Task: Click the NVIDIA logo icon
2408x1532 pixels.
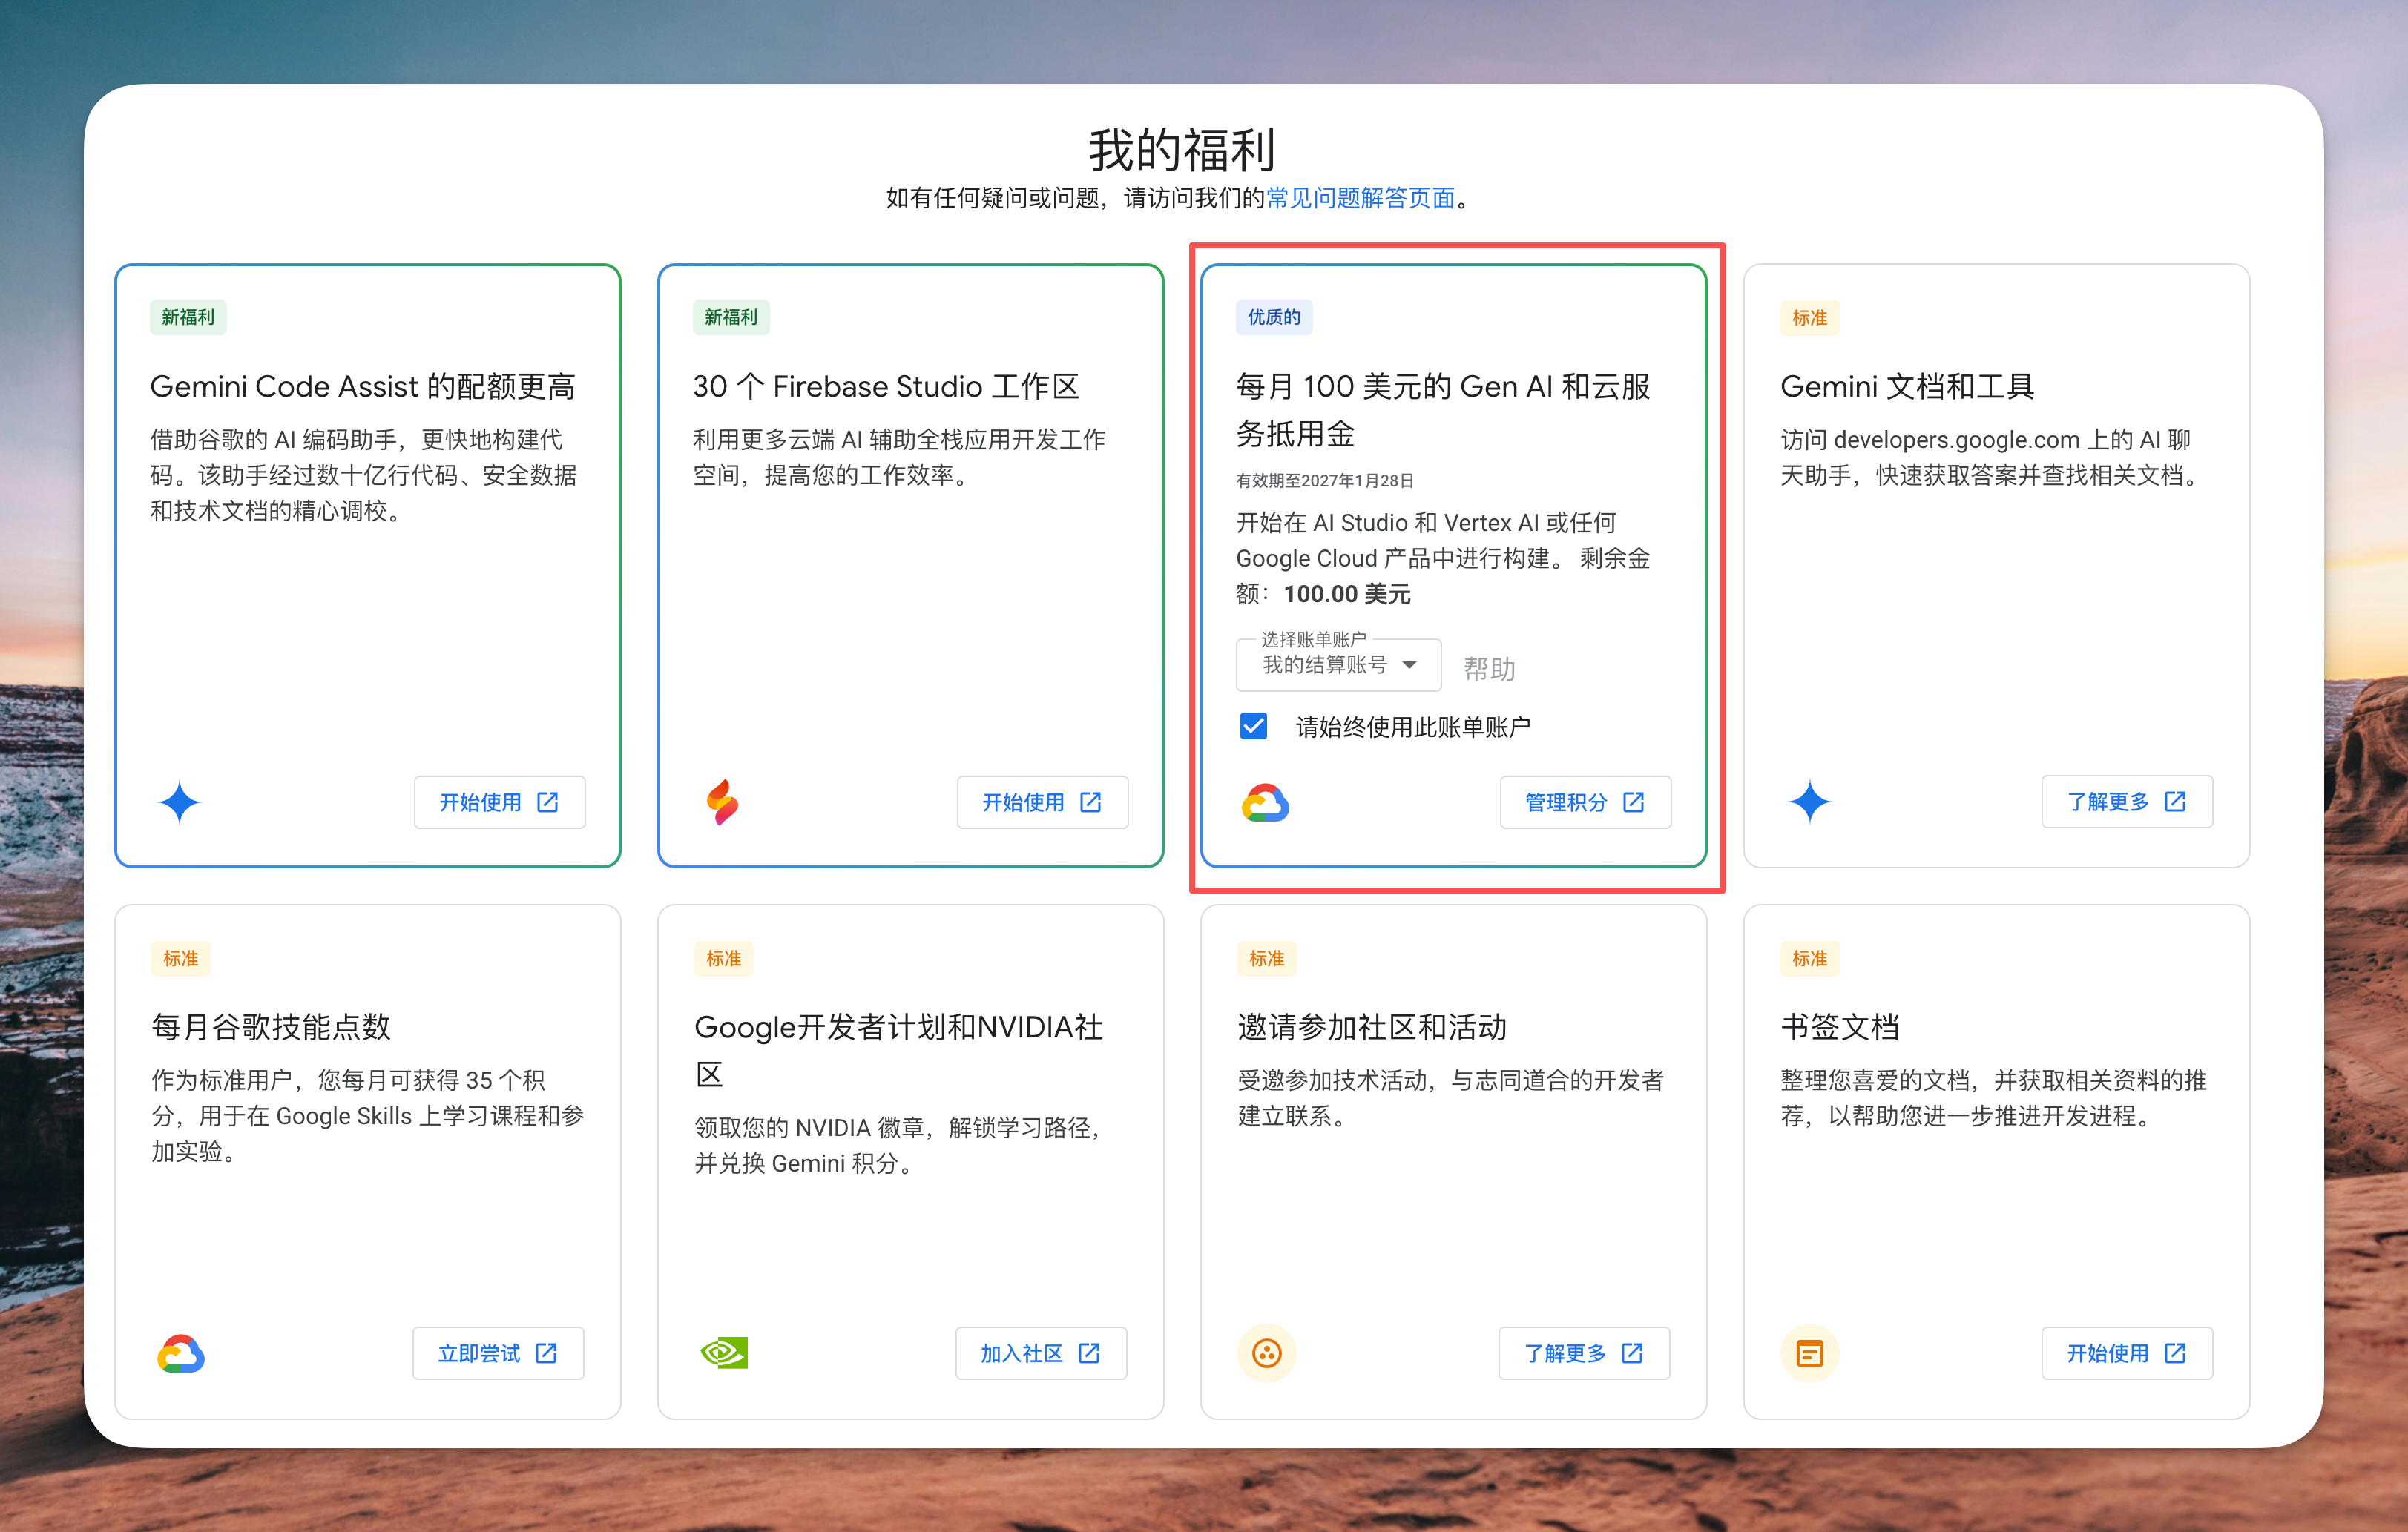Action: coord(724,1353)
